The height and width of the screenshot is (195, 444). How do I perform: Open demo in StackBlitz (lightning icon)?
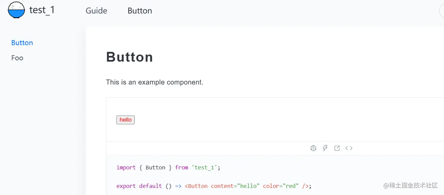coord(325,148)
